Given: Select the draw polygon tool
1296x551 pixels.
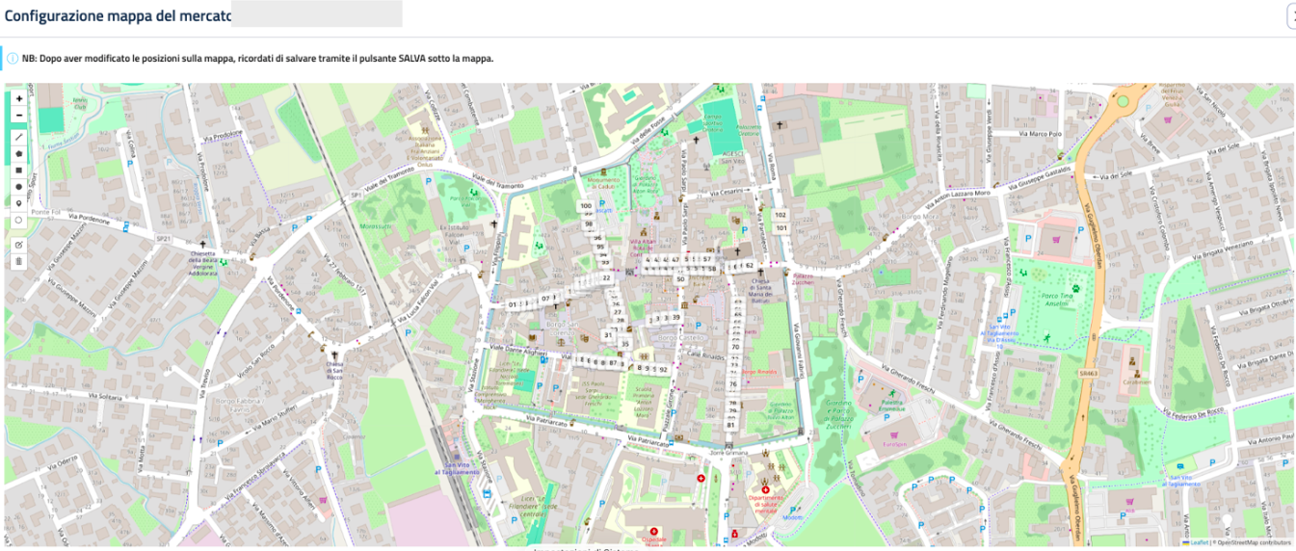Looking at the screenshot, I should 19,154.
